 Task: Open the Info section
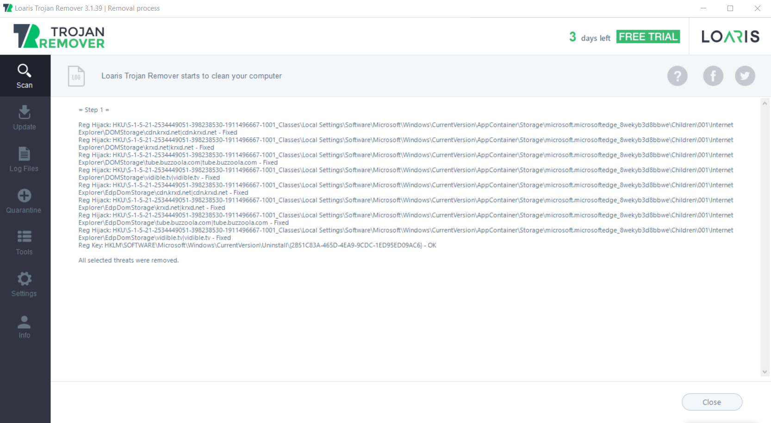click(25, 326)
